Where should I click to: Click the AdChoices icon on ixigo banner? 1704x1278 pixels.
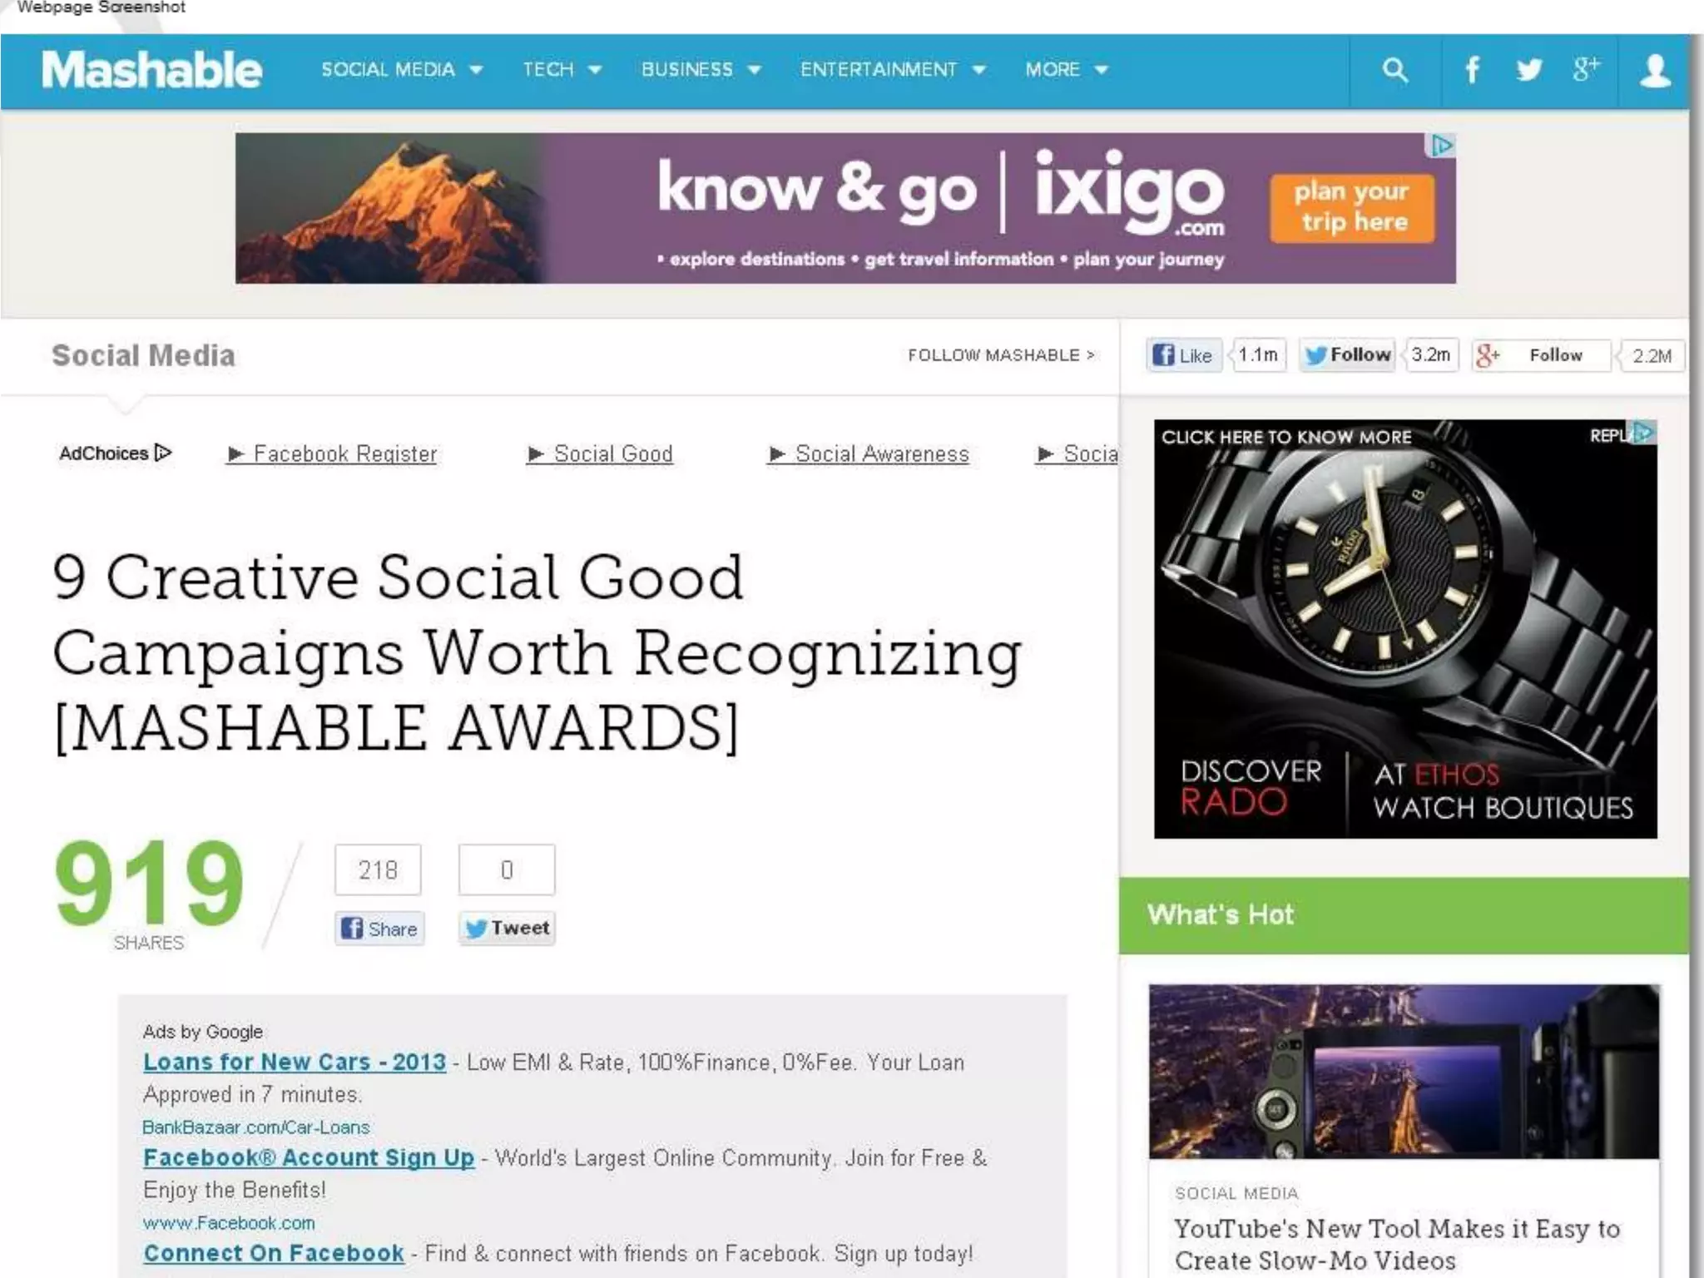click(x=1441, y=146)
